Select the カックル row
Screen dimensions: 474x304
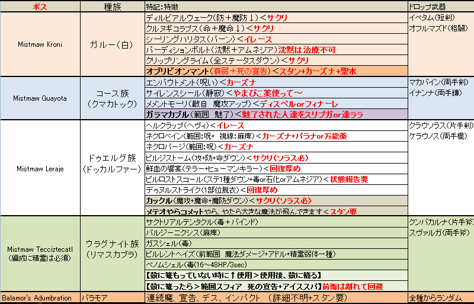click(x=276, y=200)
